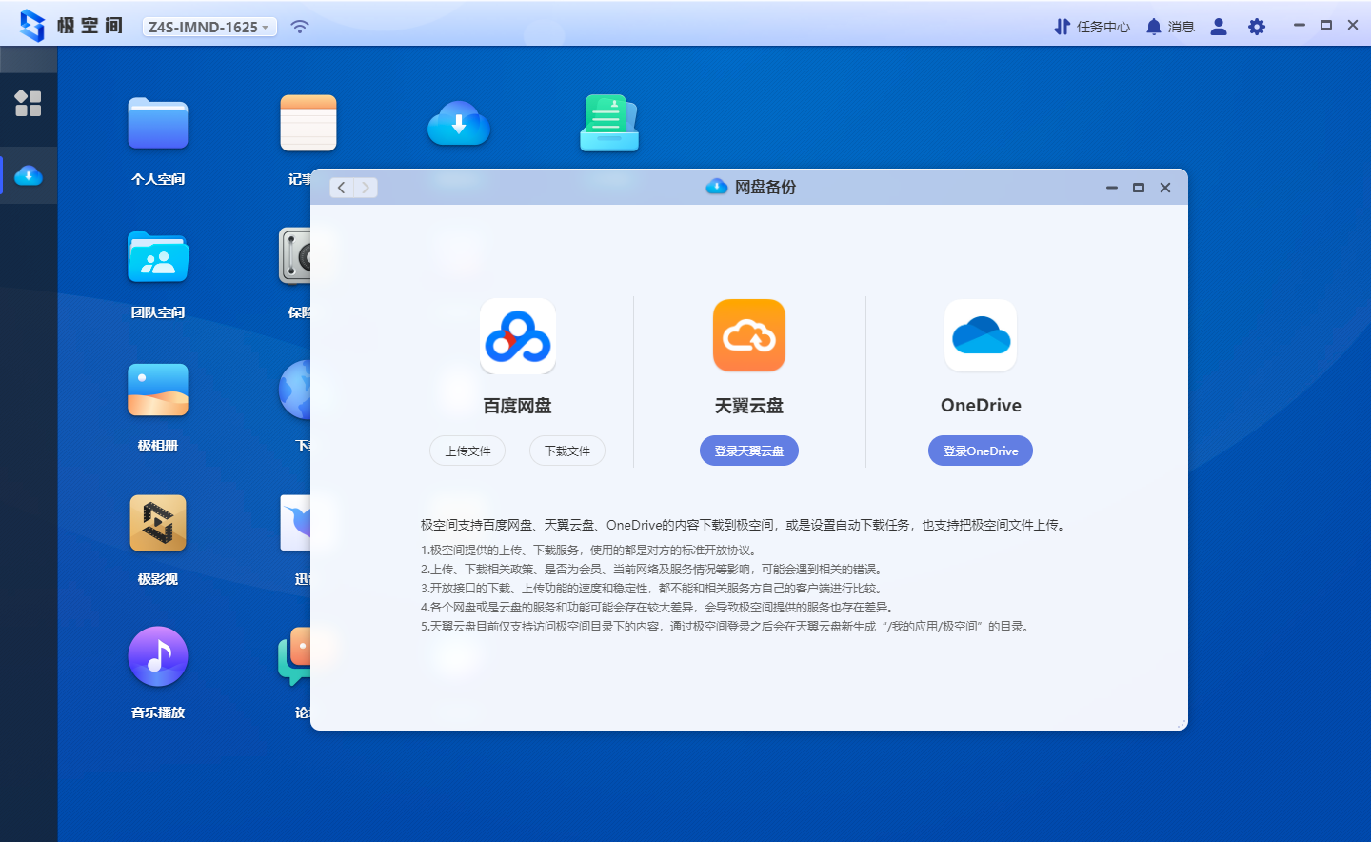The width and height of the screenshot is (1371, 842).
Task: Open the user account icon
Action: pos(1219,27)
